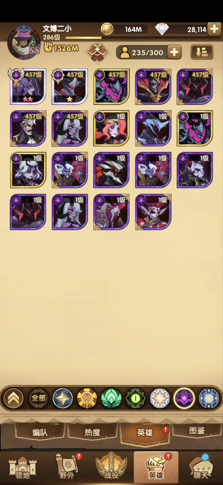Select the Dimensional faction filter icon
Viewport: 223px width, 485px height.
(x=208, y=398)
